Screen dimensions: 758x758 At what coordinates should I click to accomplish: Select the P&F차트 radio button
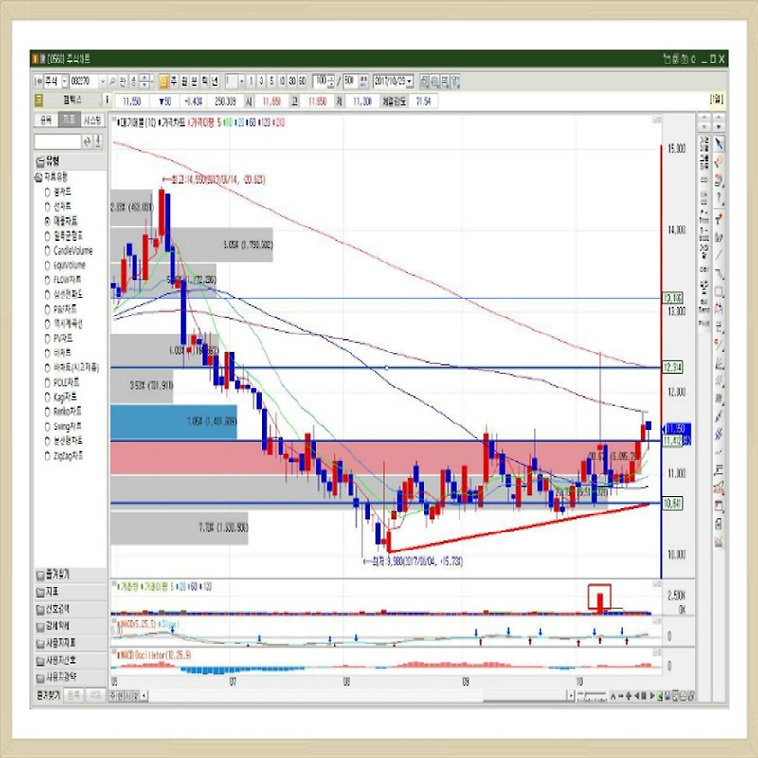[47, 310]
